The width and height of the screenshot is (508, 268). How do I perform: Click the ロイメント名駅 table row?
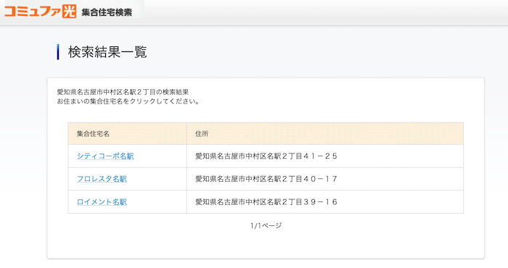pyautogui.click(x=266, y=202)
